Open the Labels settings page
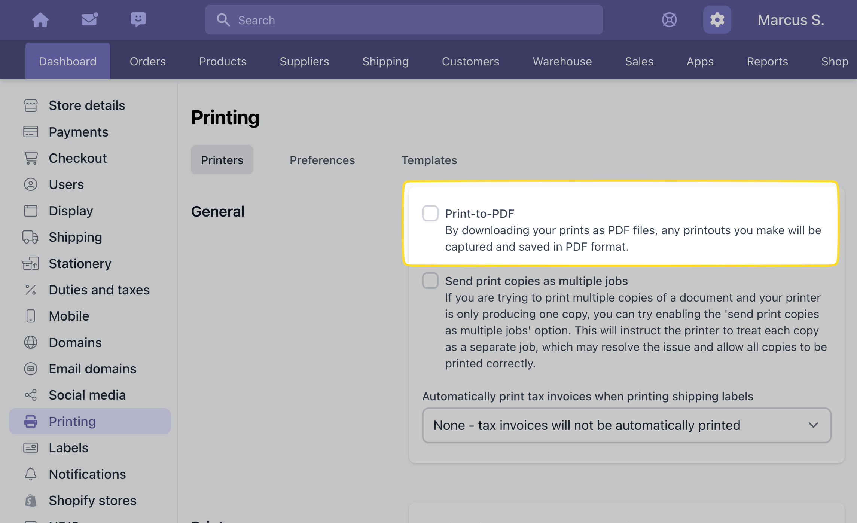Viewport: 857px width, 523px height. [x=68, y=448]
